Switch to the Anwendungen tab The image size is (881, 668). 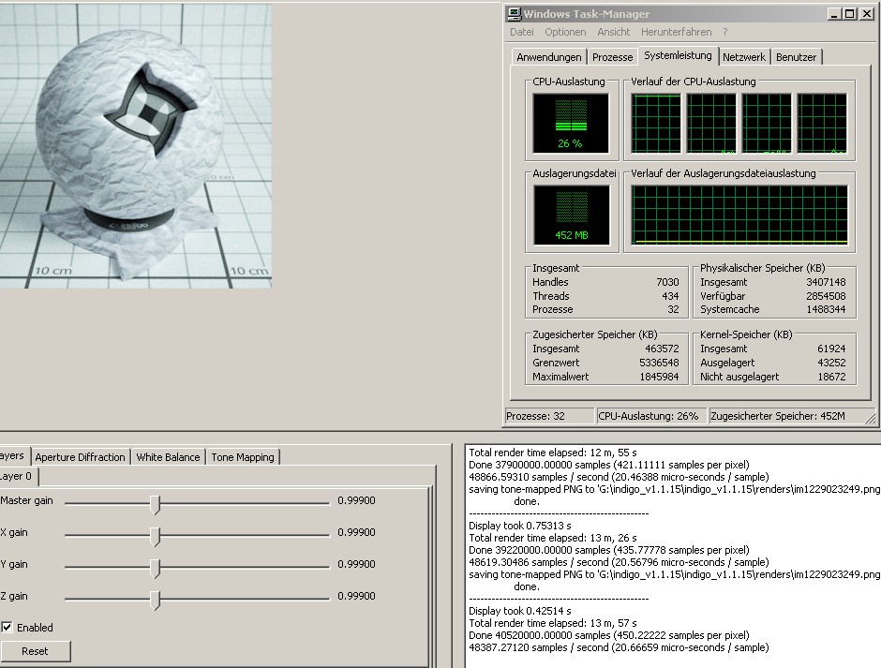549,57
